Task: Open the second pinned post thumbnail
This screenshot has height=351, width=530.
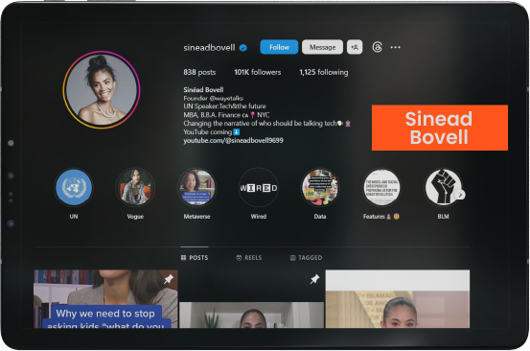Action: [x=251, y=299]
